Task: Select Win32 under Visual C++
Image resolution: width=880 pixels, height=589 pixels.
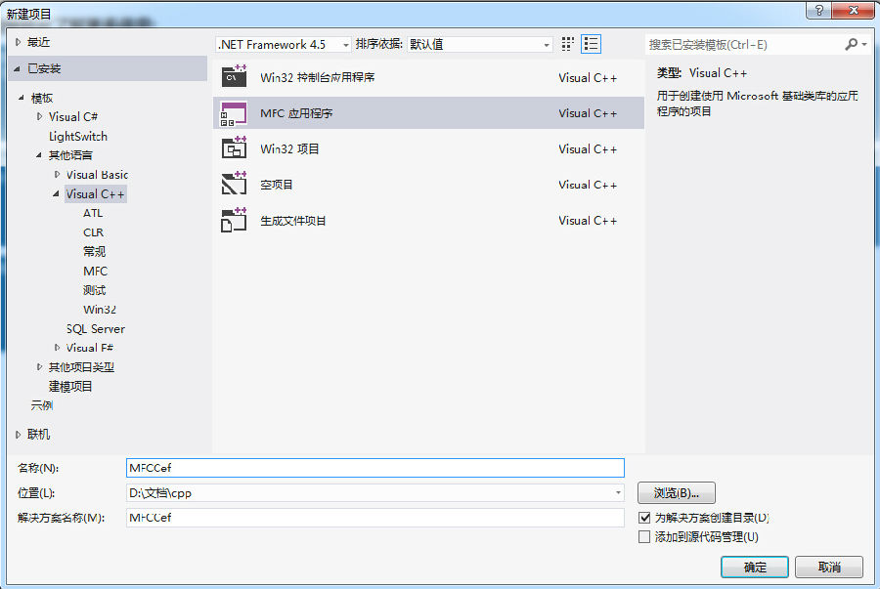Action: point(100,310)
